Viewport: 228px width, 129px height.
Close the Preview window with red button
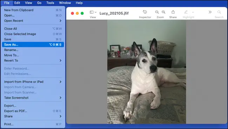coord(72,13)
